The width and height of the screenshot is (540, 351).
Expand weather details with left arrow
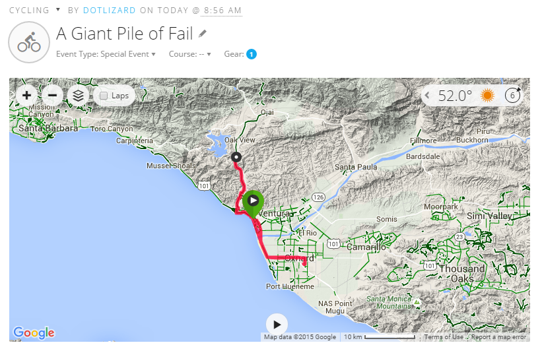pyautogui.click(x=427, y=96)
